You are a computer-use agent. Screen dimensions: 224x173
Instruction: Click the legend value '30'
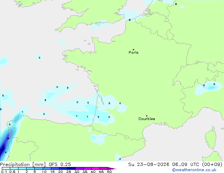tap(77, 172)
